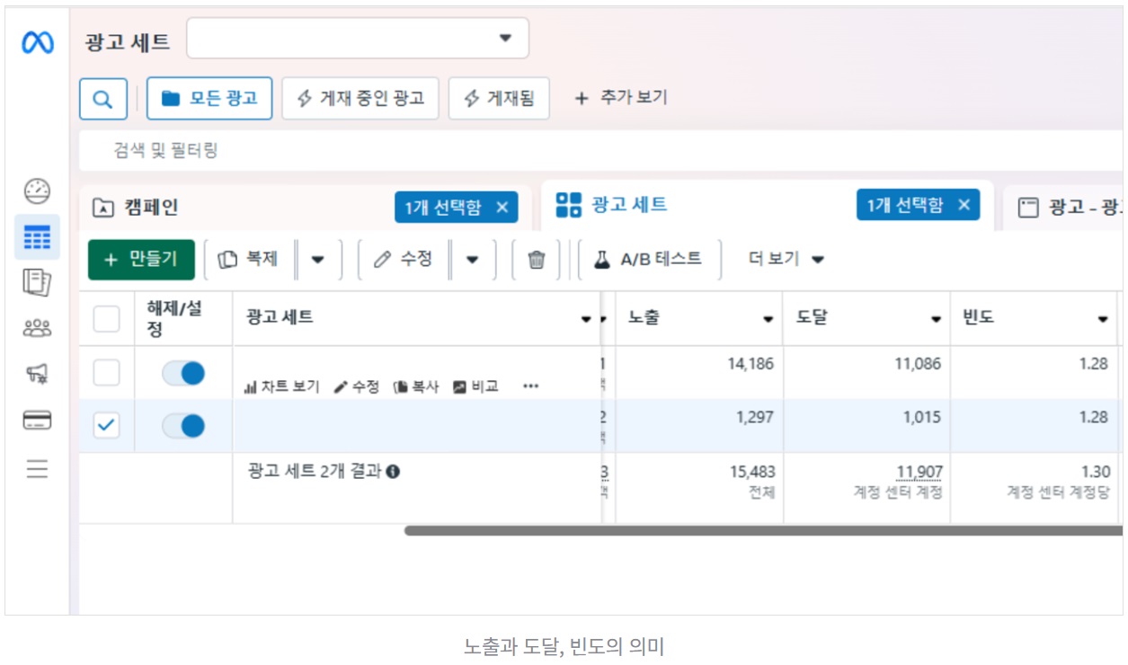
Task: Click the green 만들기 button
Action: coord(141,260)
